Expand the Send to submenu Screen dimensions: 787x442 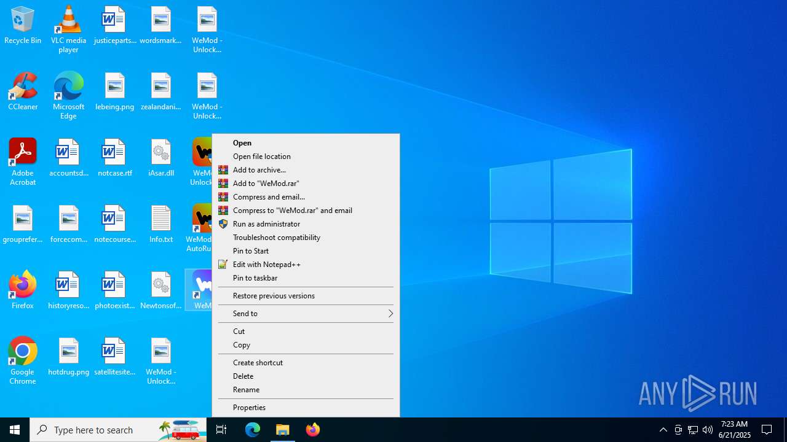(x=306, y=314)
